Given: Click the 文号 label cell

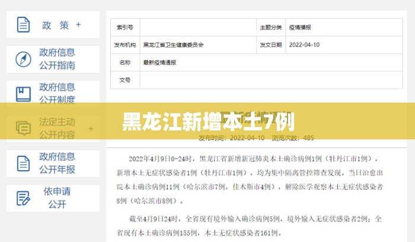Looking at the screenshot, I should click(125, 80).
